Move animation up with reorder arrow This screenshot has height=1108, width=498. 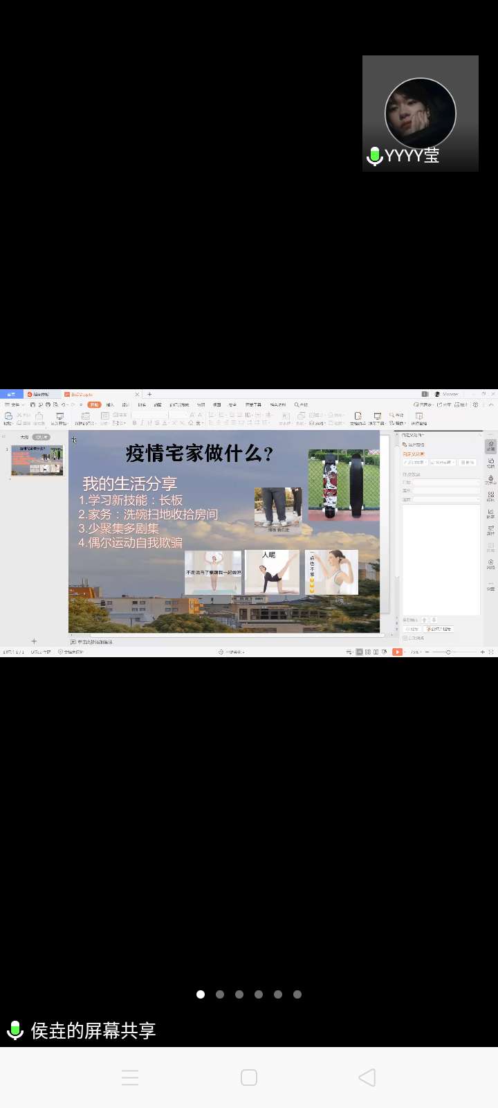pyautogui.click(x=424, y=620)
